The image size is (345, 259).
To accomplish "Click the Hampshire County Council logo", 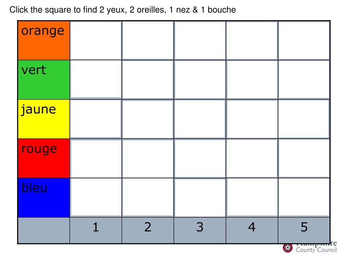I will click(310, 248).
